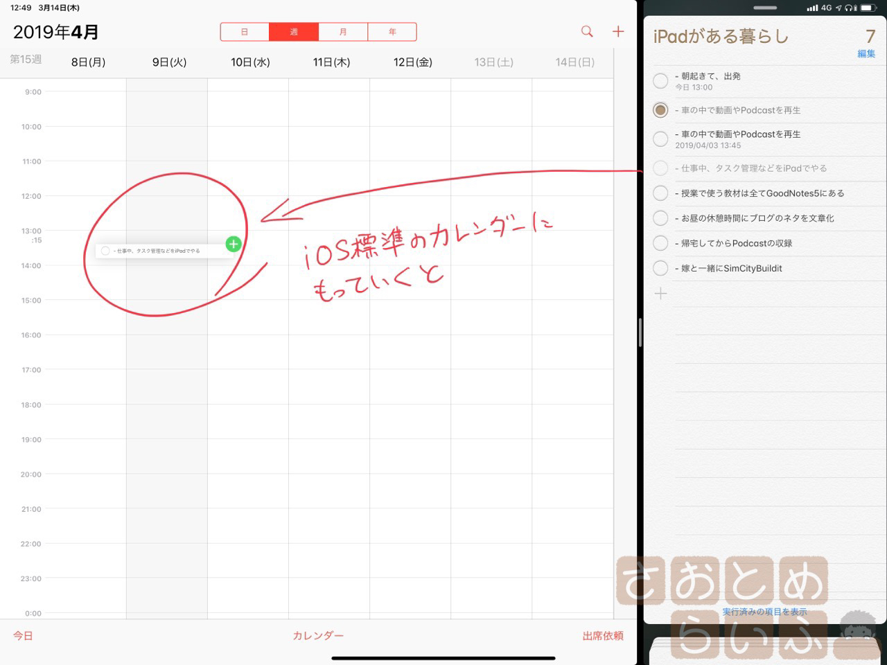Tap the 今日 button in Calendar

[23, 635]
